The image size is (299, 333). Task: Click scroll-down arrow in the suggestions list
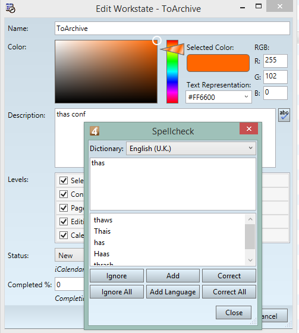(x=250, y=260)
